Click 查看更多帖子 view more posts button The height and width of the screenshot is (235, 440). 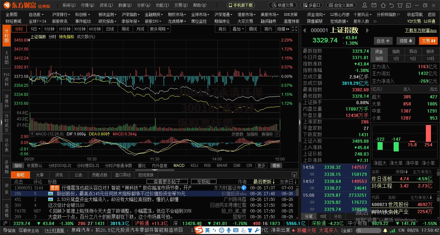tap(167, 182)
